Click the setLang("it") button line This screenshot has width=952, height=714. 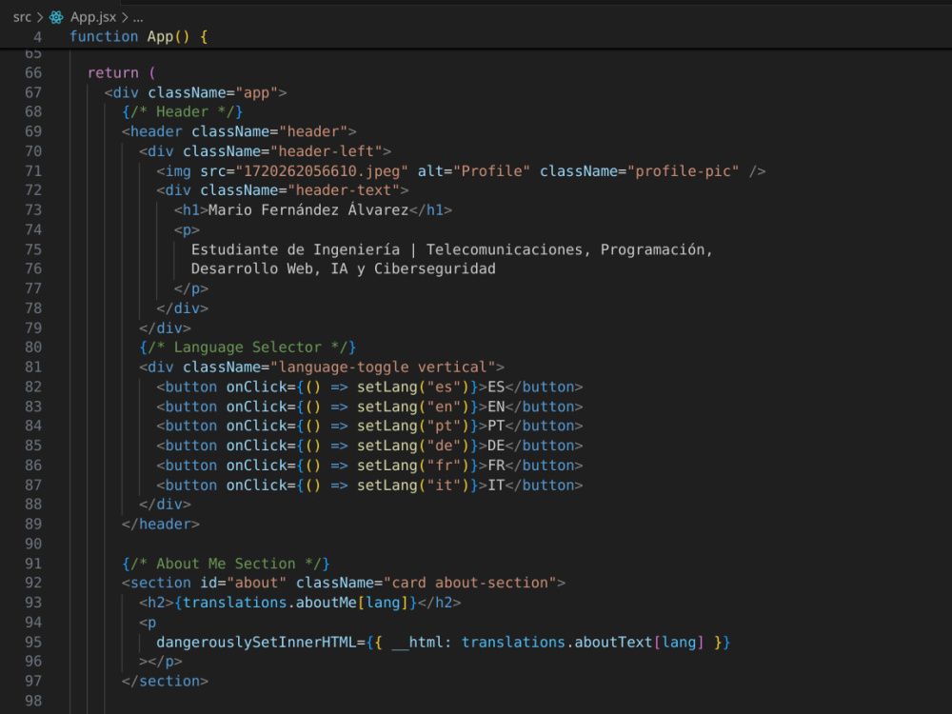(369, 486)
